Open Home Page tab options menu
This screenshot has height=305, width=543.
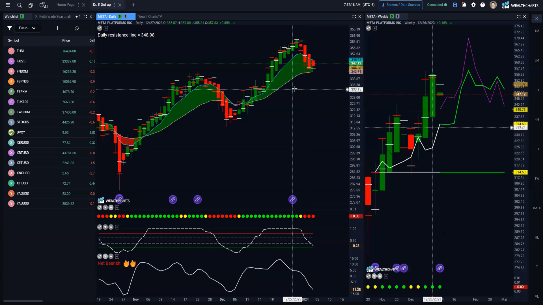tap(78, 5)
